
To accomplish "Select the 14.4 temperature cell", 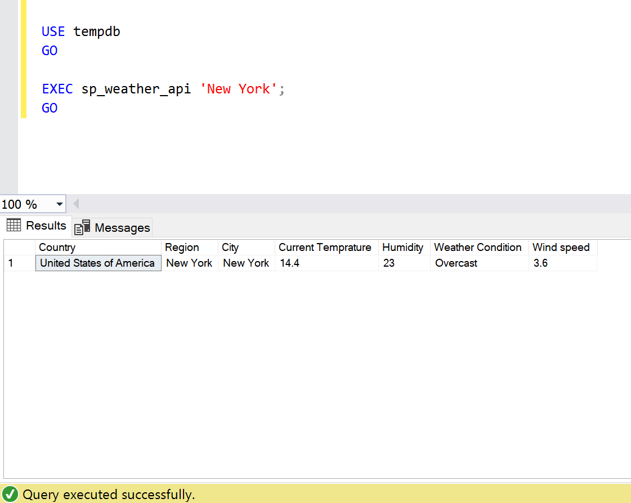I will (x=289, y=263).
